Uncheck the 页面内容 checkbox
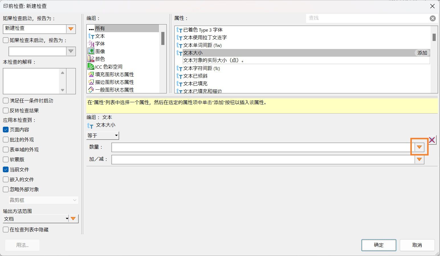Viewport: 440px width, 256px height. tap(5, 130)
